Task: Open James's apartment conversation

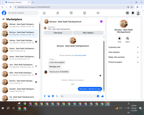Action: coord(20,58)
